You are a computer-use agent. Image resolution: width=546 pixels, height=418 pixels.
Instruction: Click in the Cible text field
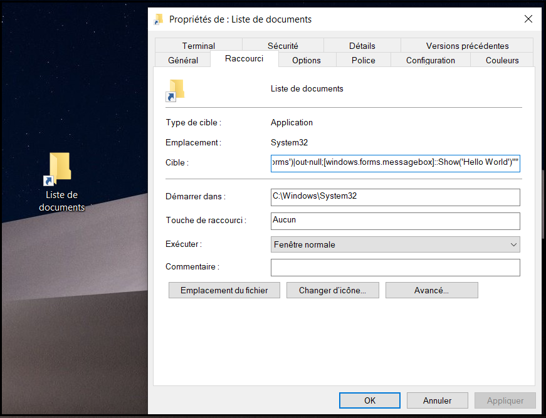(395, 163)
